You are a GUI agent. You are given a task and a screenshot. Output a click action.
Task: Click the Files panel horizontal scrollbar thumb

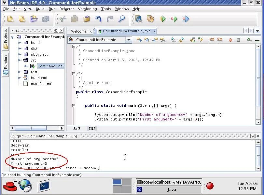[31, 128]
